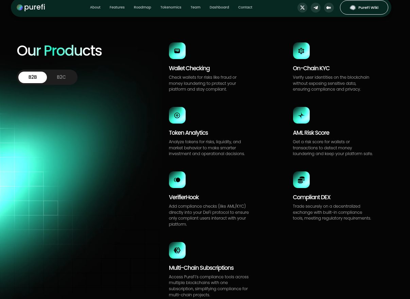The image size is (410, 299).
Task: Select the B2B products toggle
Action: coord(33,77)
